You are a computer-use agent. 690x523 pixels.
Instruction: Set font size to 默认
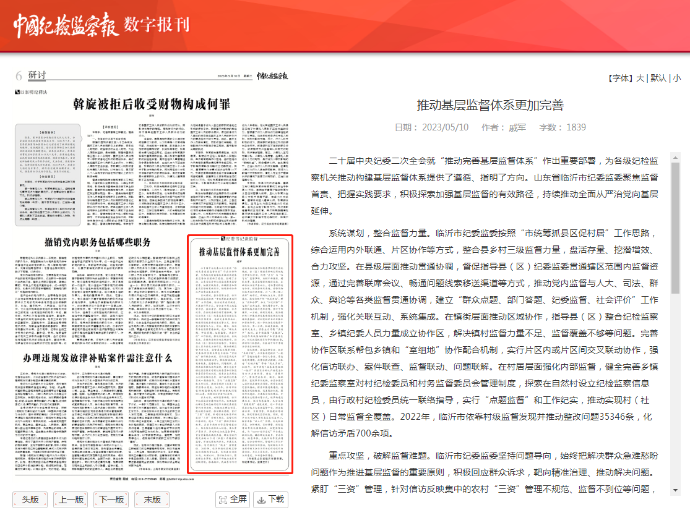(x=658, y=79)
